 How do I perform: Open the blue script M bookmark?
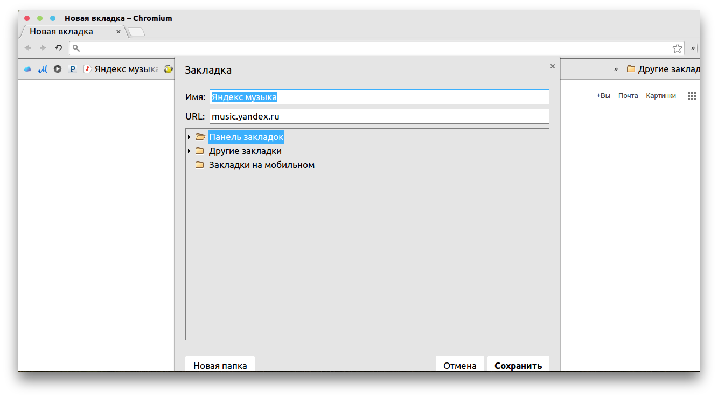pyautogui.click(x=43, y=69)
